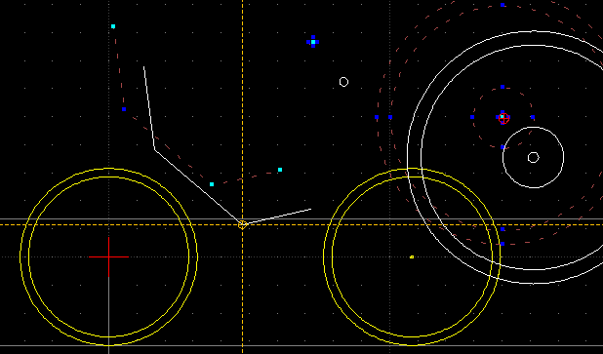This screenshot has height=354, width=603.
Task: Click the tiny white circle inside the medium white circle
Action: [533, 158]
